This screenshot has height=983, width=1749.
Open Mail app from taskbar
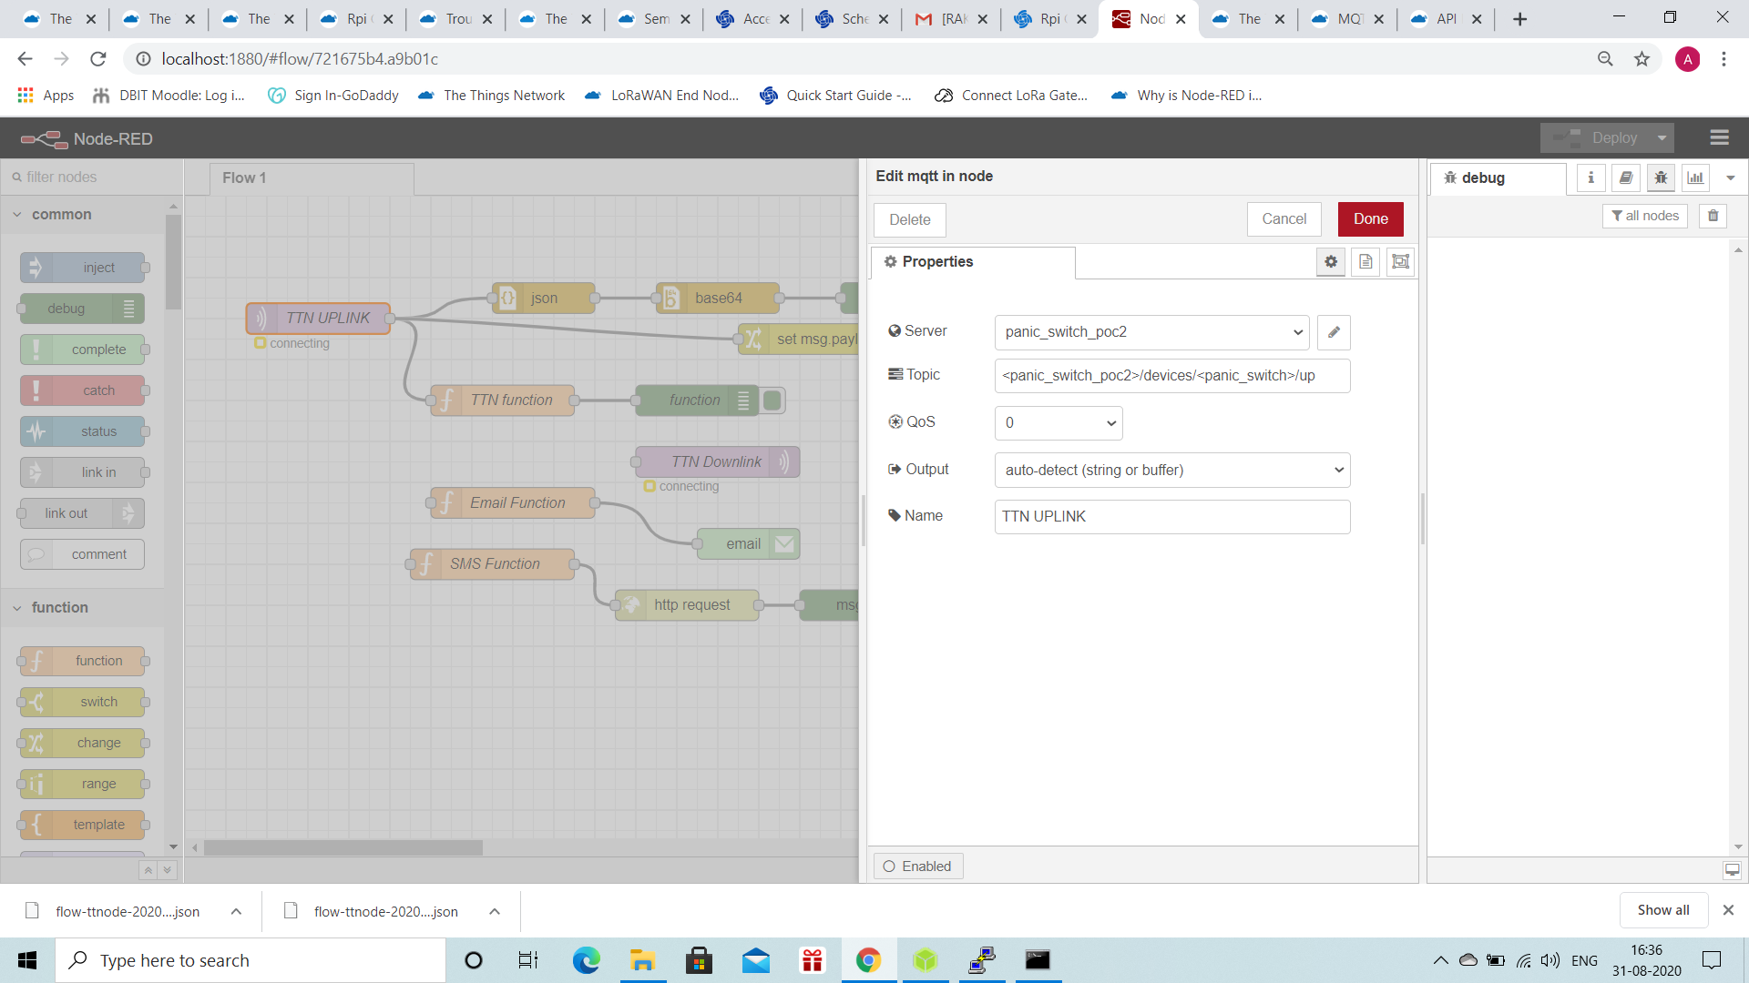tap(755, 960)
